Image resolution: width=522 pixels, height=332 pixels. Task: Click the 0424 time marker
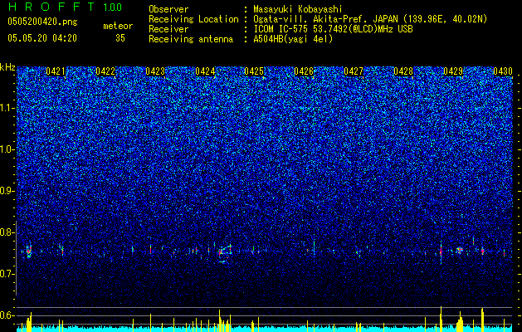tap(205, 71)
